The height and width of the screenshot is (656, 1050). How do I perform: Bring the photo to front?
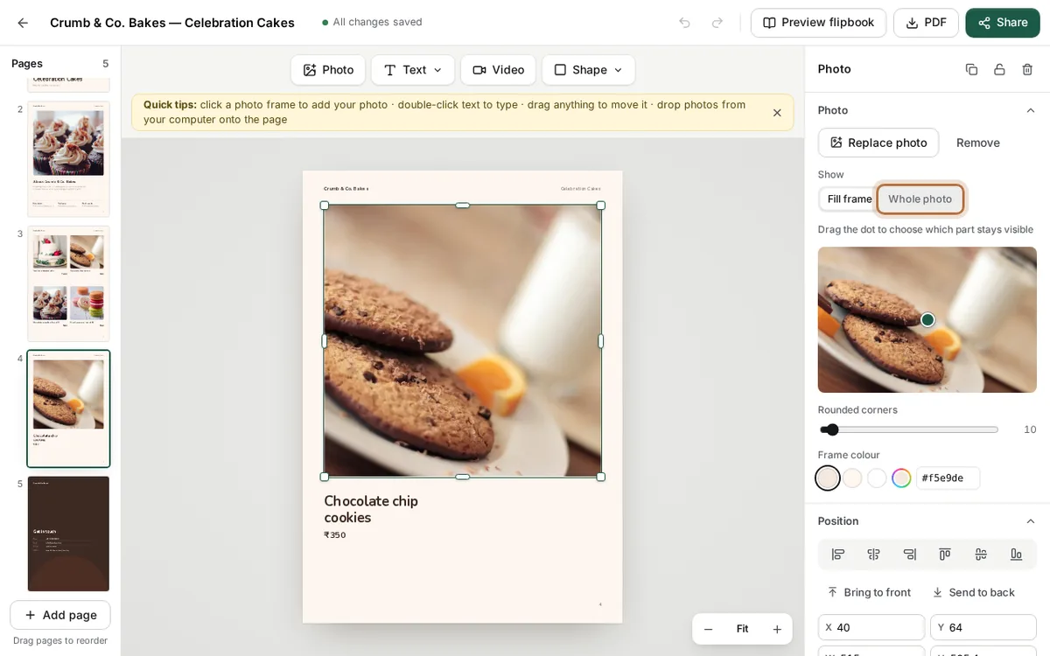click(869, 592)
